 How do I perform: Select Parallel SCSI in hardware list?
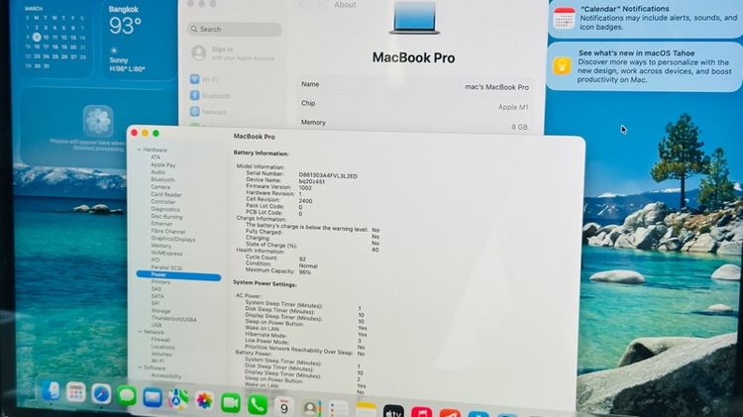pyautogui.click(x=166, y=267)
